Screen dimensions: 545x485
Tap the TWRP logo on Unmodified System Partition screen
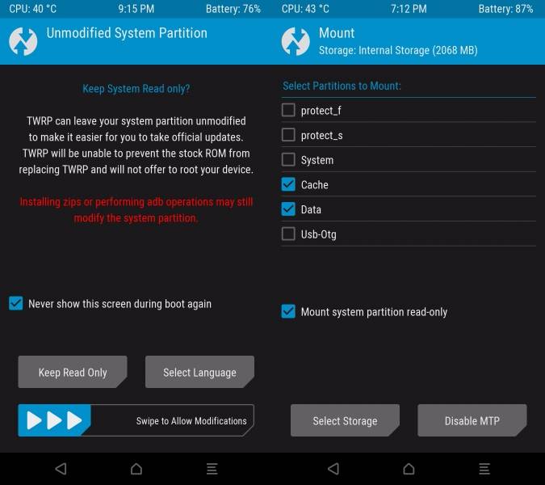(23, 41)
